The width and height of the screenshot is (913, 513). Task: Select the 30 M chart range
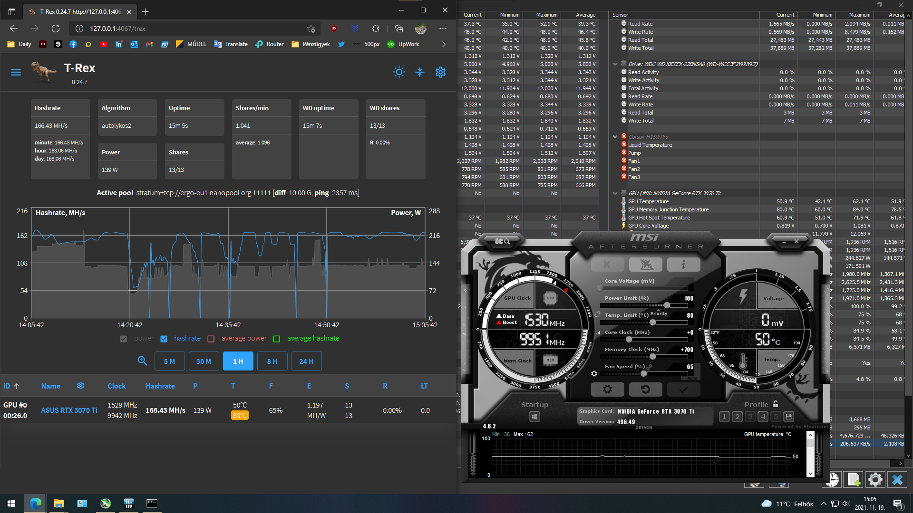point(204,361)
